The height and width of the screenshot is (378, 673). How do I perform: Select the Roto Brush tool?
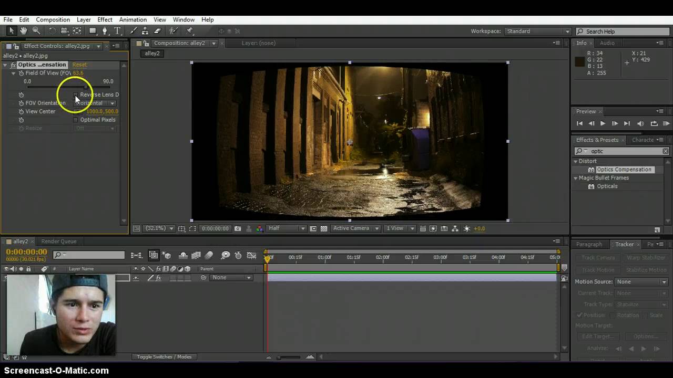(174, 31)
